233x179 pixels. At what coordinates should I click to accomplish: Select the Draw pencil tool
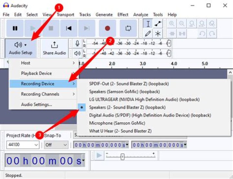tap(148, 33)
